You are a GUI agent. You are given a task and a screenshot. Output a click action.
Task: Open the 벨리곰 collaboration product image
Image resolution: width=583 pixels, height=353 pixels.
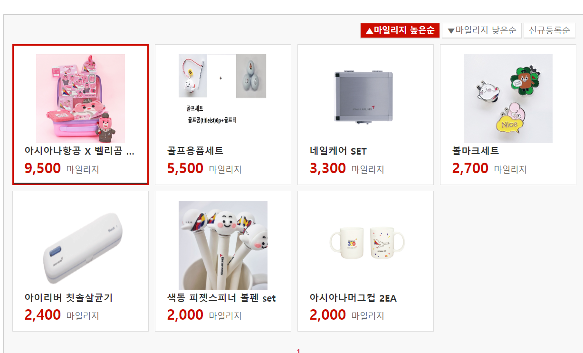tap(80, 98)
